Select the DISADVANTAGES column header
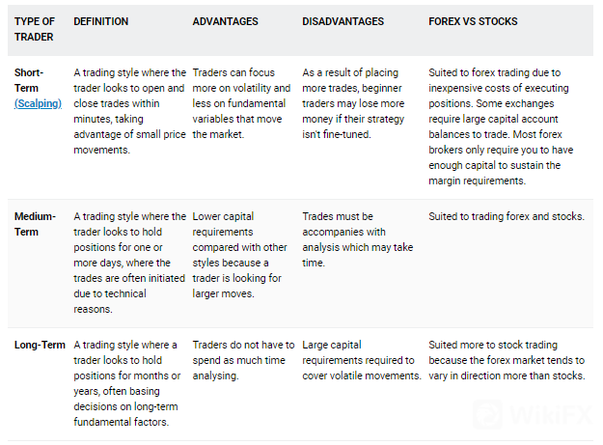Viewport: 603px width, 445px height. tap(343, 21)
